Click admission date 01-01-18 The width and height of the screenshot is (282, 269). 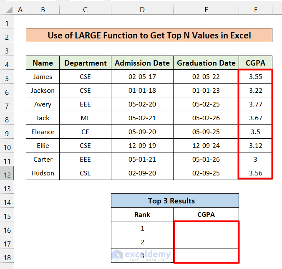click(142, 90)
